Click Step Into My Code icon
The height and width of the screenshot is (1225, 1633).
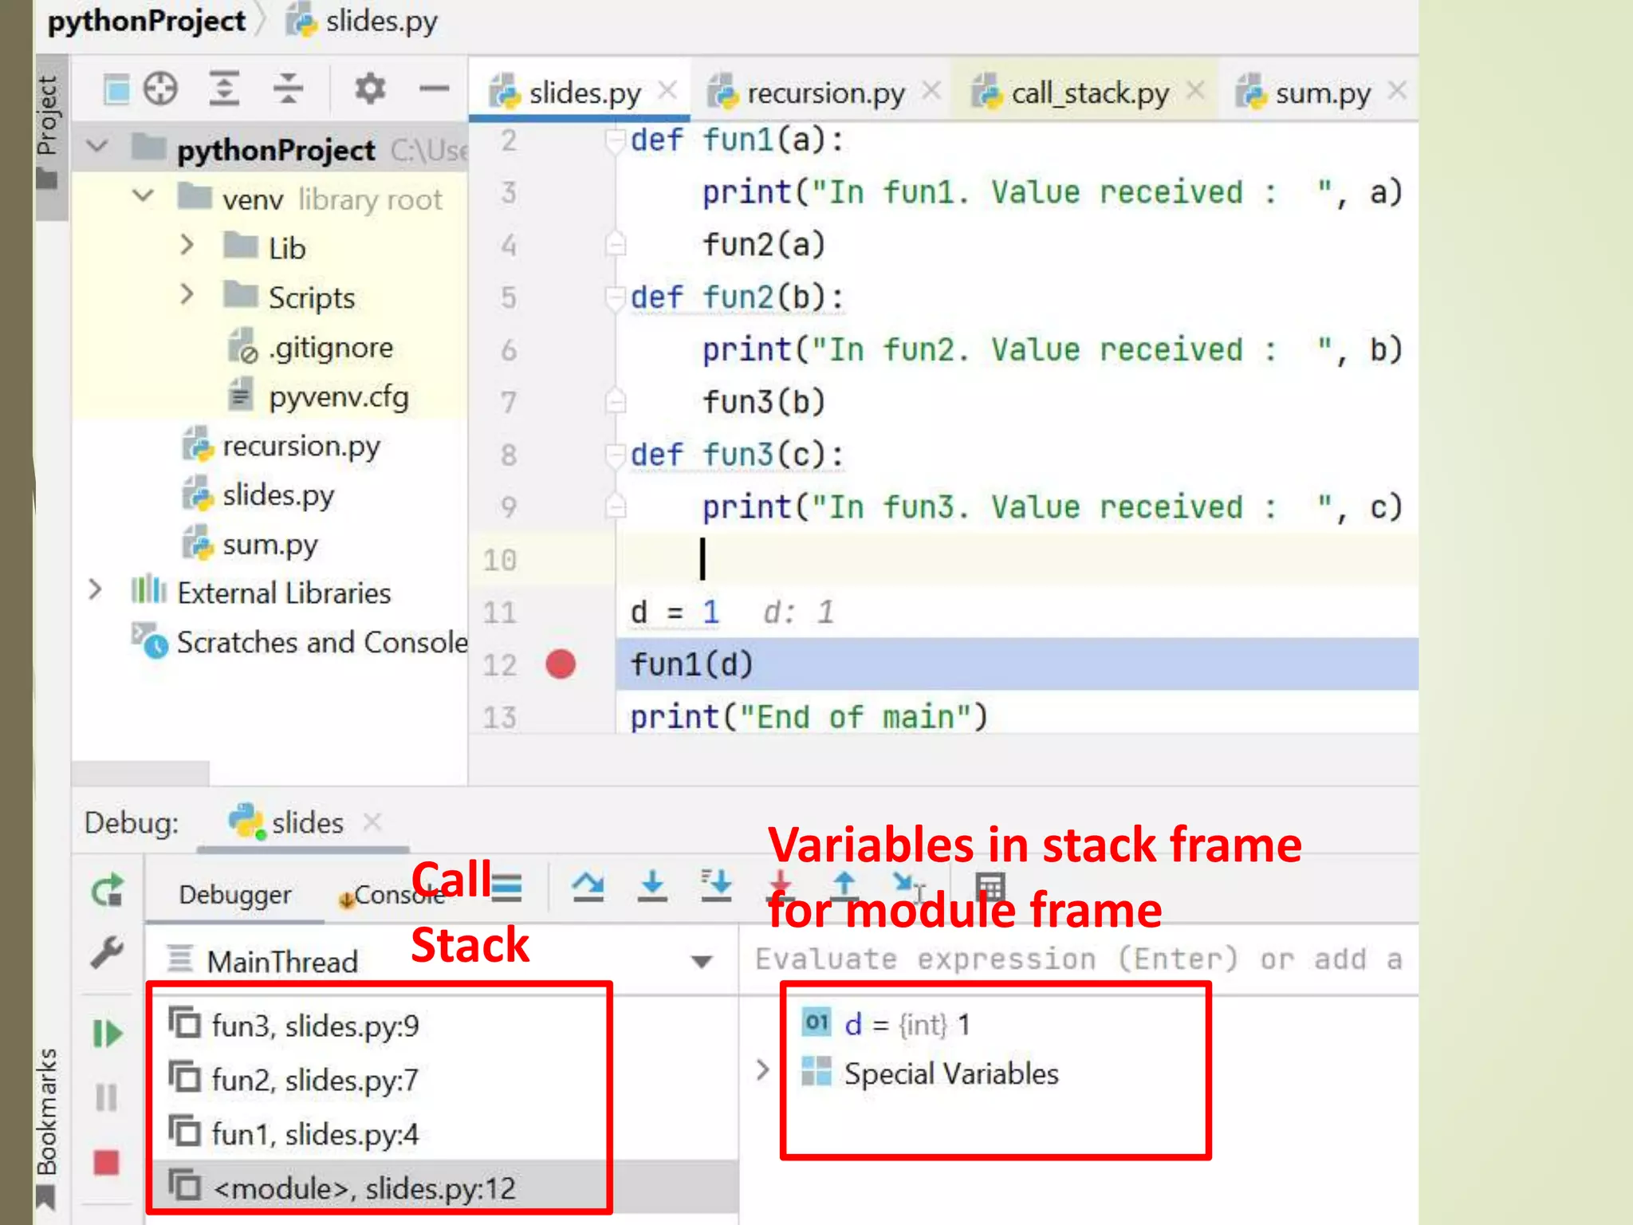(716, 886)
